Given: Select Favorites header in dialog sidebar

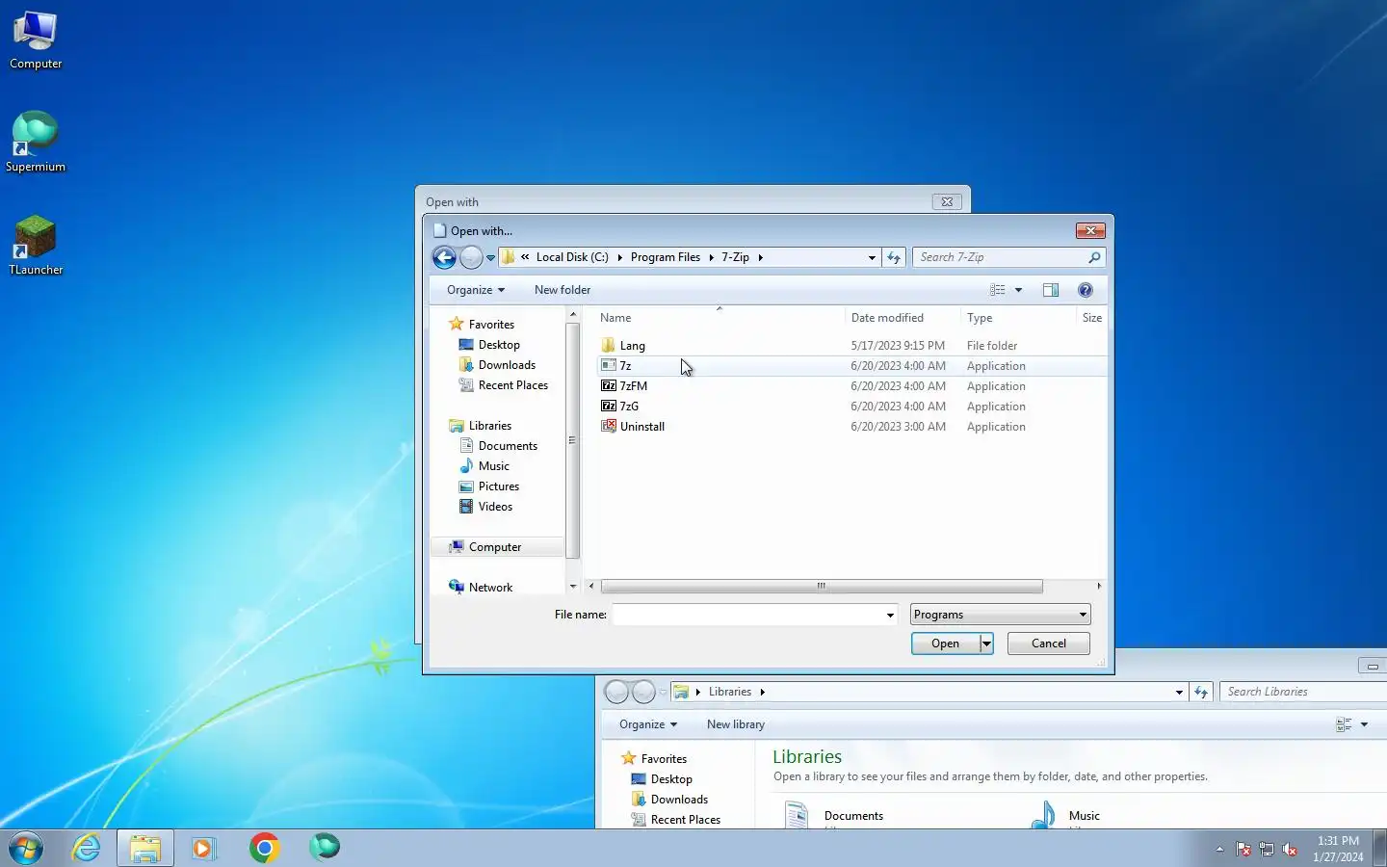Looking at the screenshot, I should point(491,325).
